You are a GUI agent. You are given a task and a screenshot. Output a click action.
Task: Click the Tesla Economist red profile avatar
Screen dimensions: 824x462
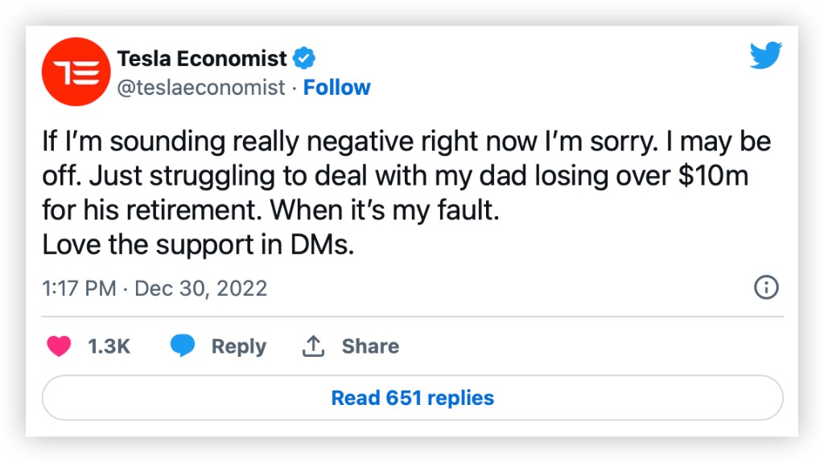[76, 72]
